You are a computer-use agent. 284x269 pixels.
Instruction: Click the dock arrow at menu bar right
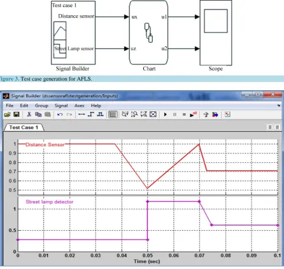pos(278,106)
